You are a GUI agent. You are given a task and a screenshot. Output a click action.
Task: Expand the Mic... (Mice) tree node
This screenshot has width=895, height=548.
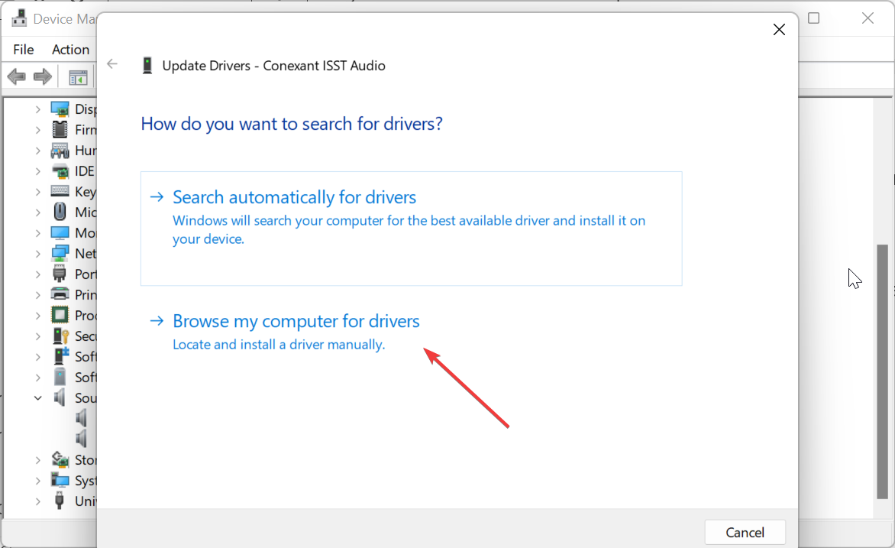click(37, 212)
